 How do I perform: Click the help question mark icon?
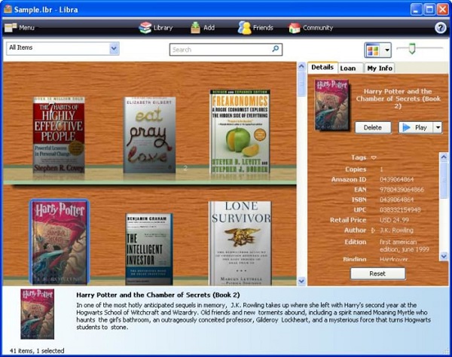(x=441, y=28)
